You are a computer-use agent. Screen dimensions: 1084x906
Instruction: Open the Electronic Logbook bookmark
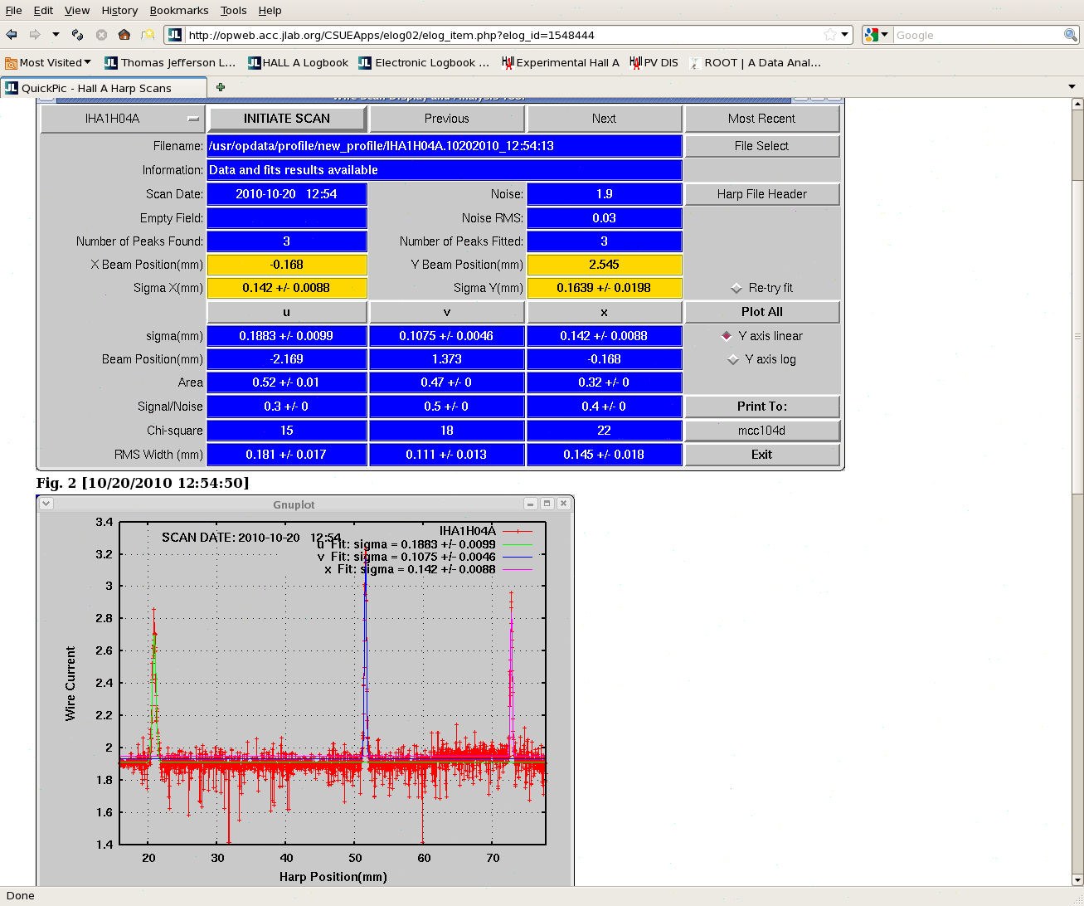click(424, 62)
